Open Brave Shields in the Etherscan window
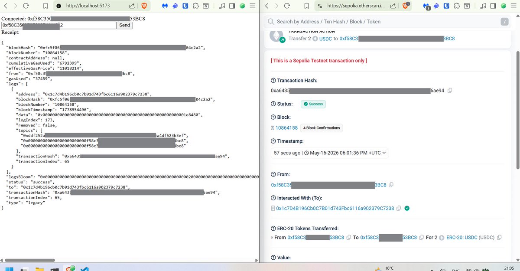 (406, 6)
